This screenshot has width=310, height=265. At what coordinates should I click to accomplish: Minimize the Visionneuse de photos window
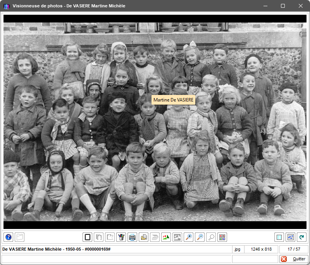pyautogui.click(x=265, y=6)
